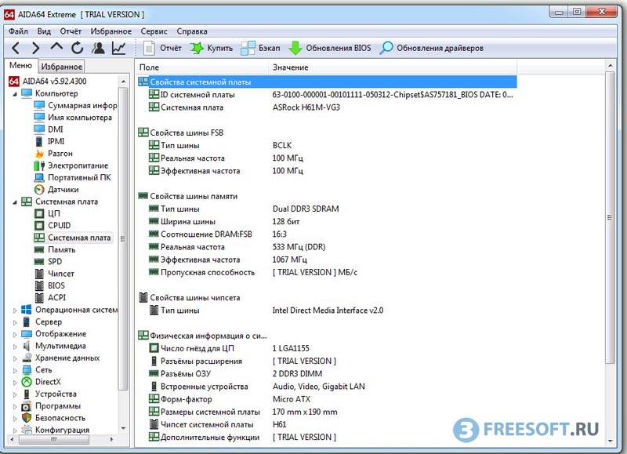
Task: Collapse the Системная плата parent tree node
Action: click(15, 202)
